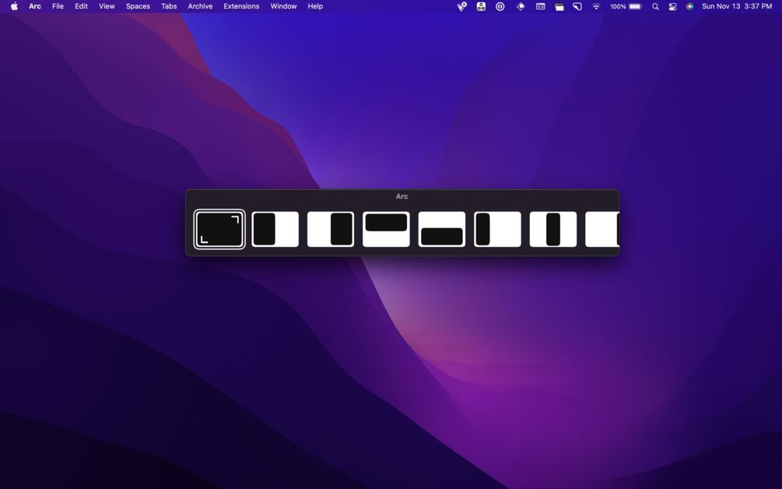
Task: Open Control Center in the menu bar
Action: click(x=672, y=6)
